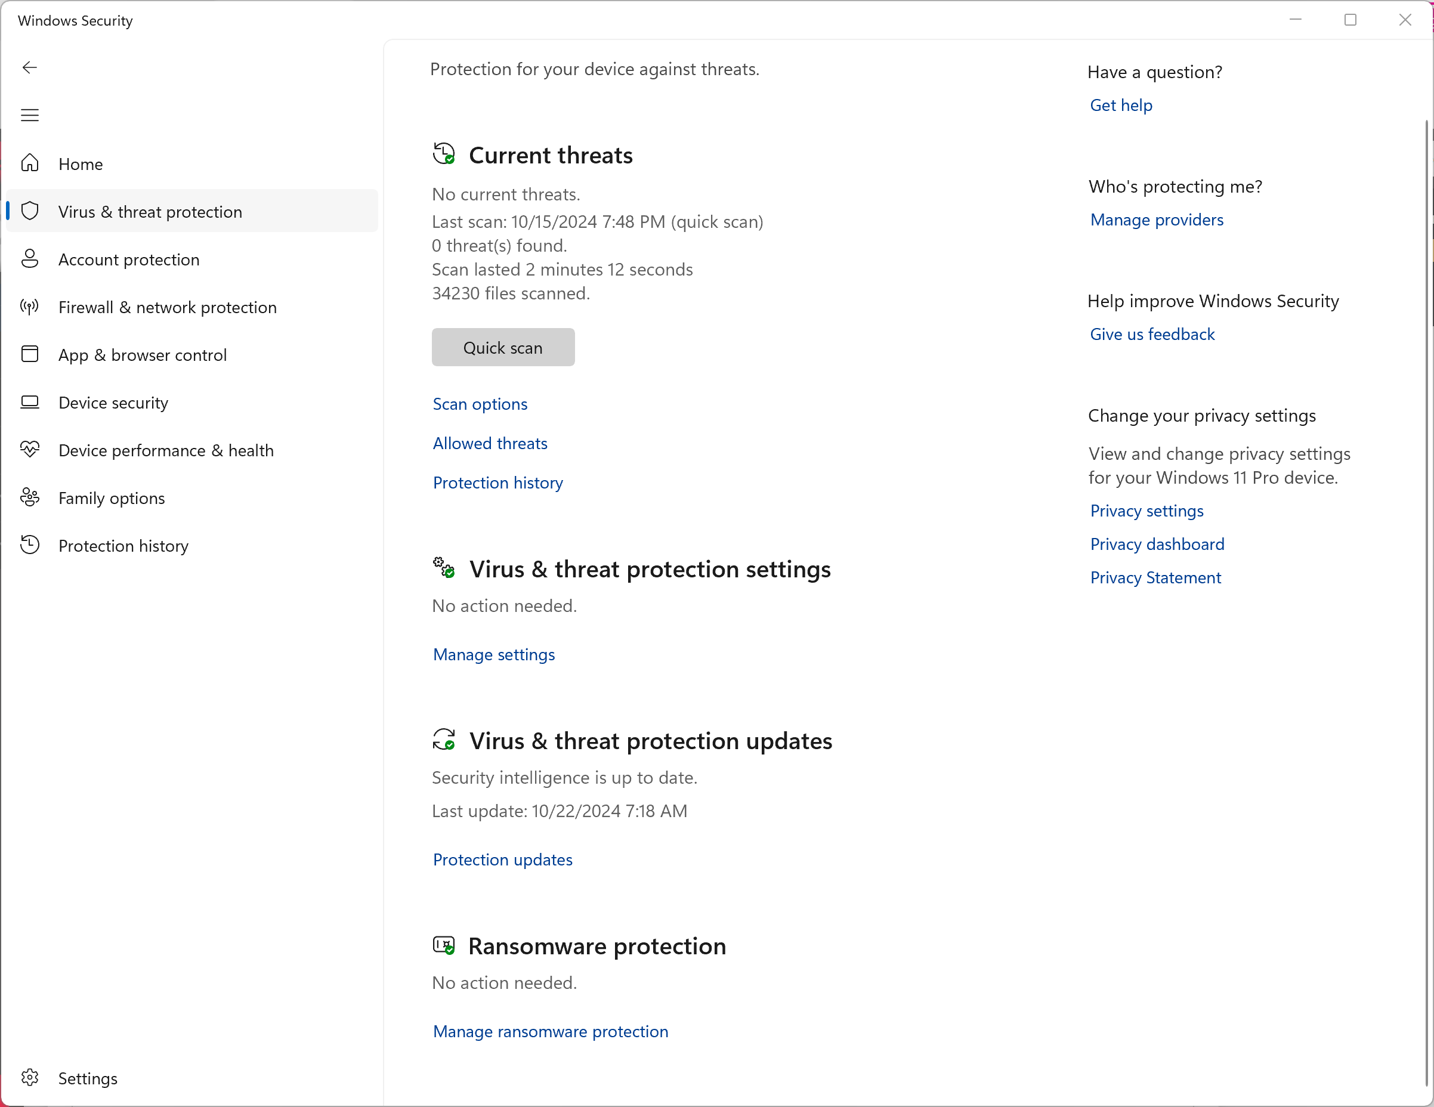The height and width of the screenshot is (1107, 1434).
Task: Click the Home navigation icon
Action: click(x=32, y=164)
